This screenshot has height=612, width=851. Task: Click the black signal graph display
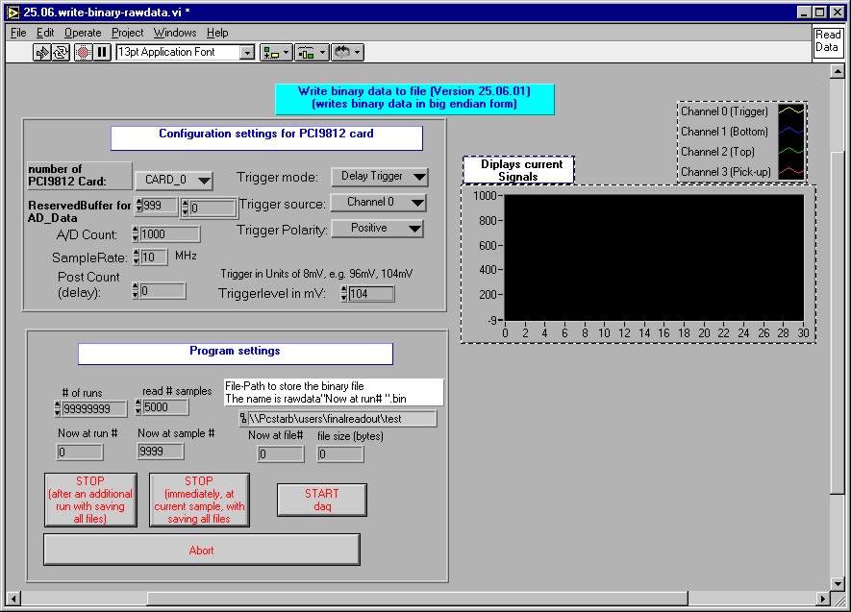pyautogui.click(x=654, y=257)
